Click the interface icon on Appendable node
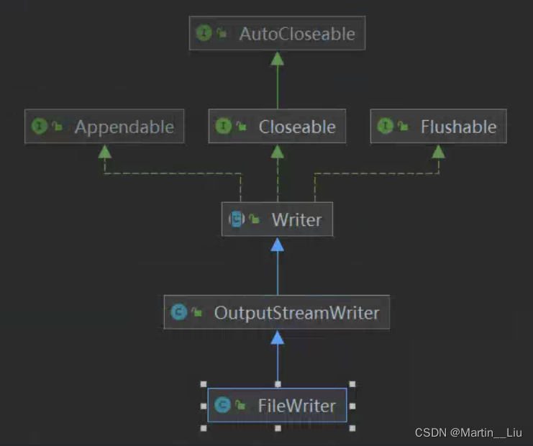 click(x=39, y=127)
